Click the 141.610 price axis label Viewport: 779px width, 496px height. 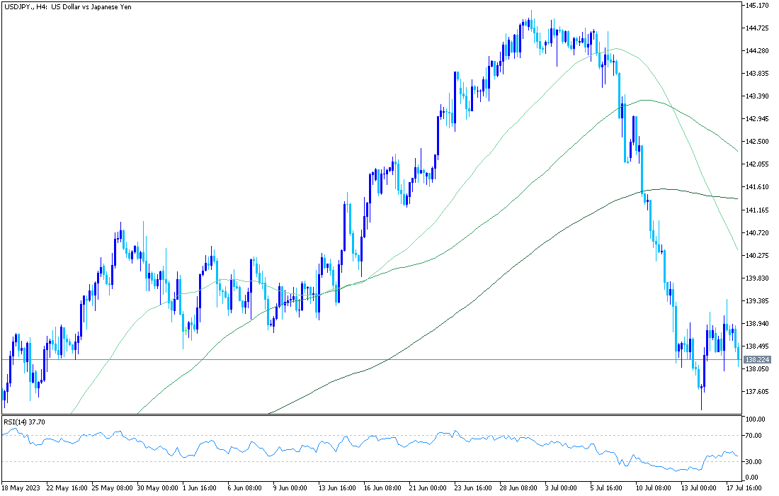coord(758,187)
